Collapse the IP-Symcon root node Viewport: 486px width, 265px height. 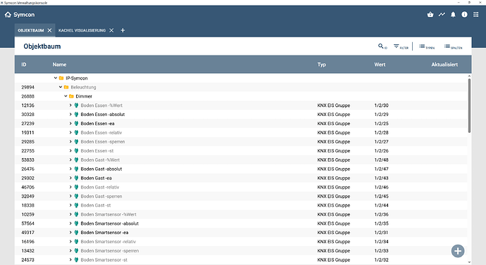56,78
